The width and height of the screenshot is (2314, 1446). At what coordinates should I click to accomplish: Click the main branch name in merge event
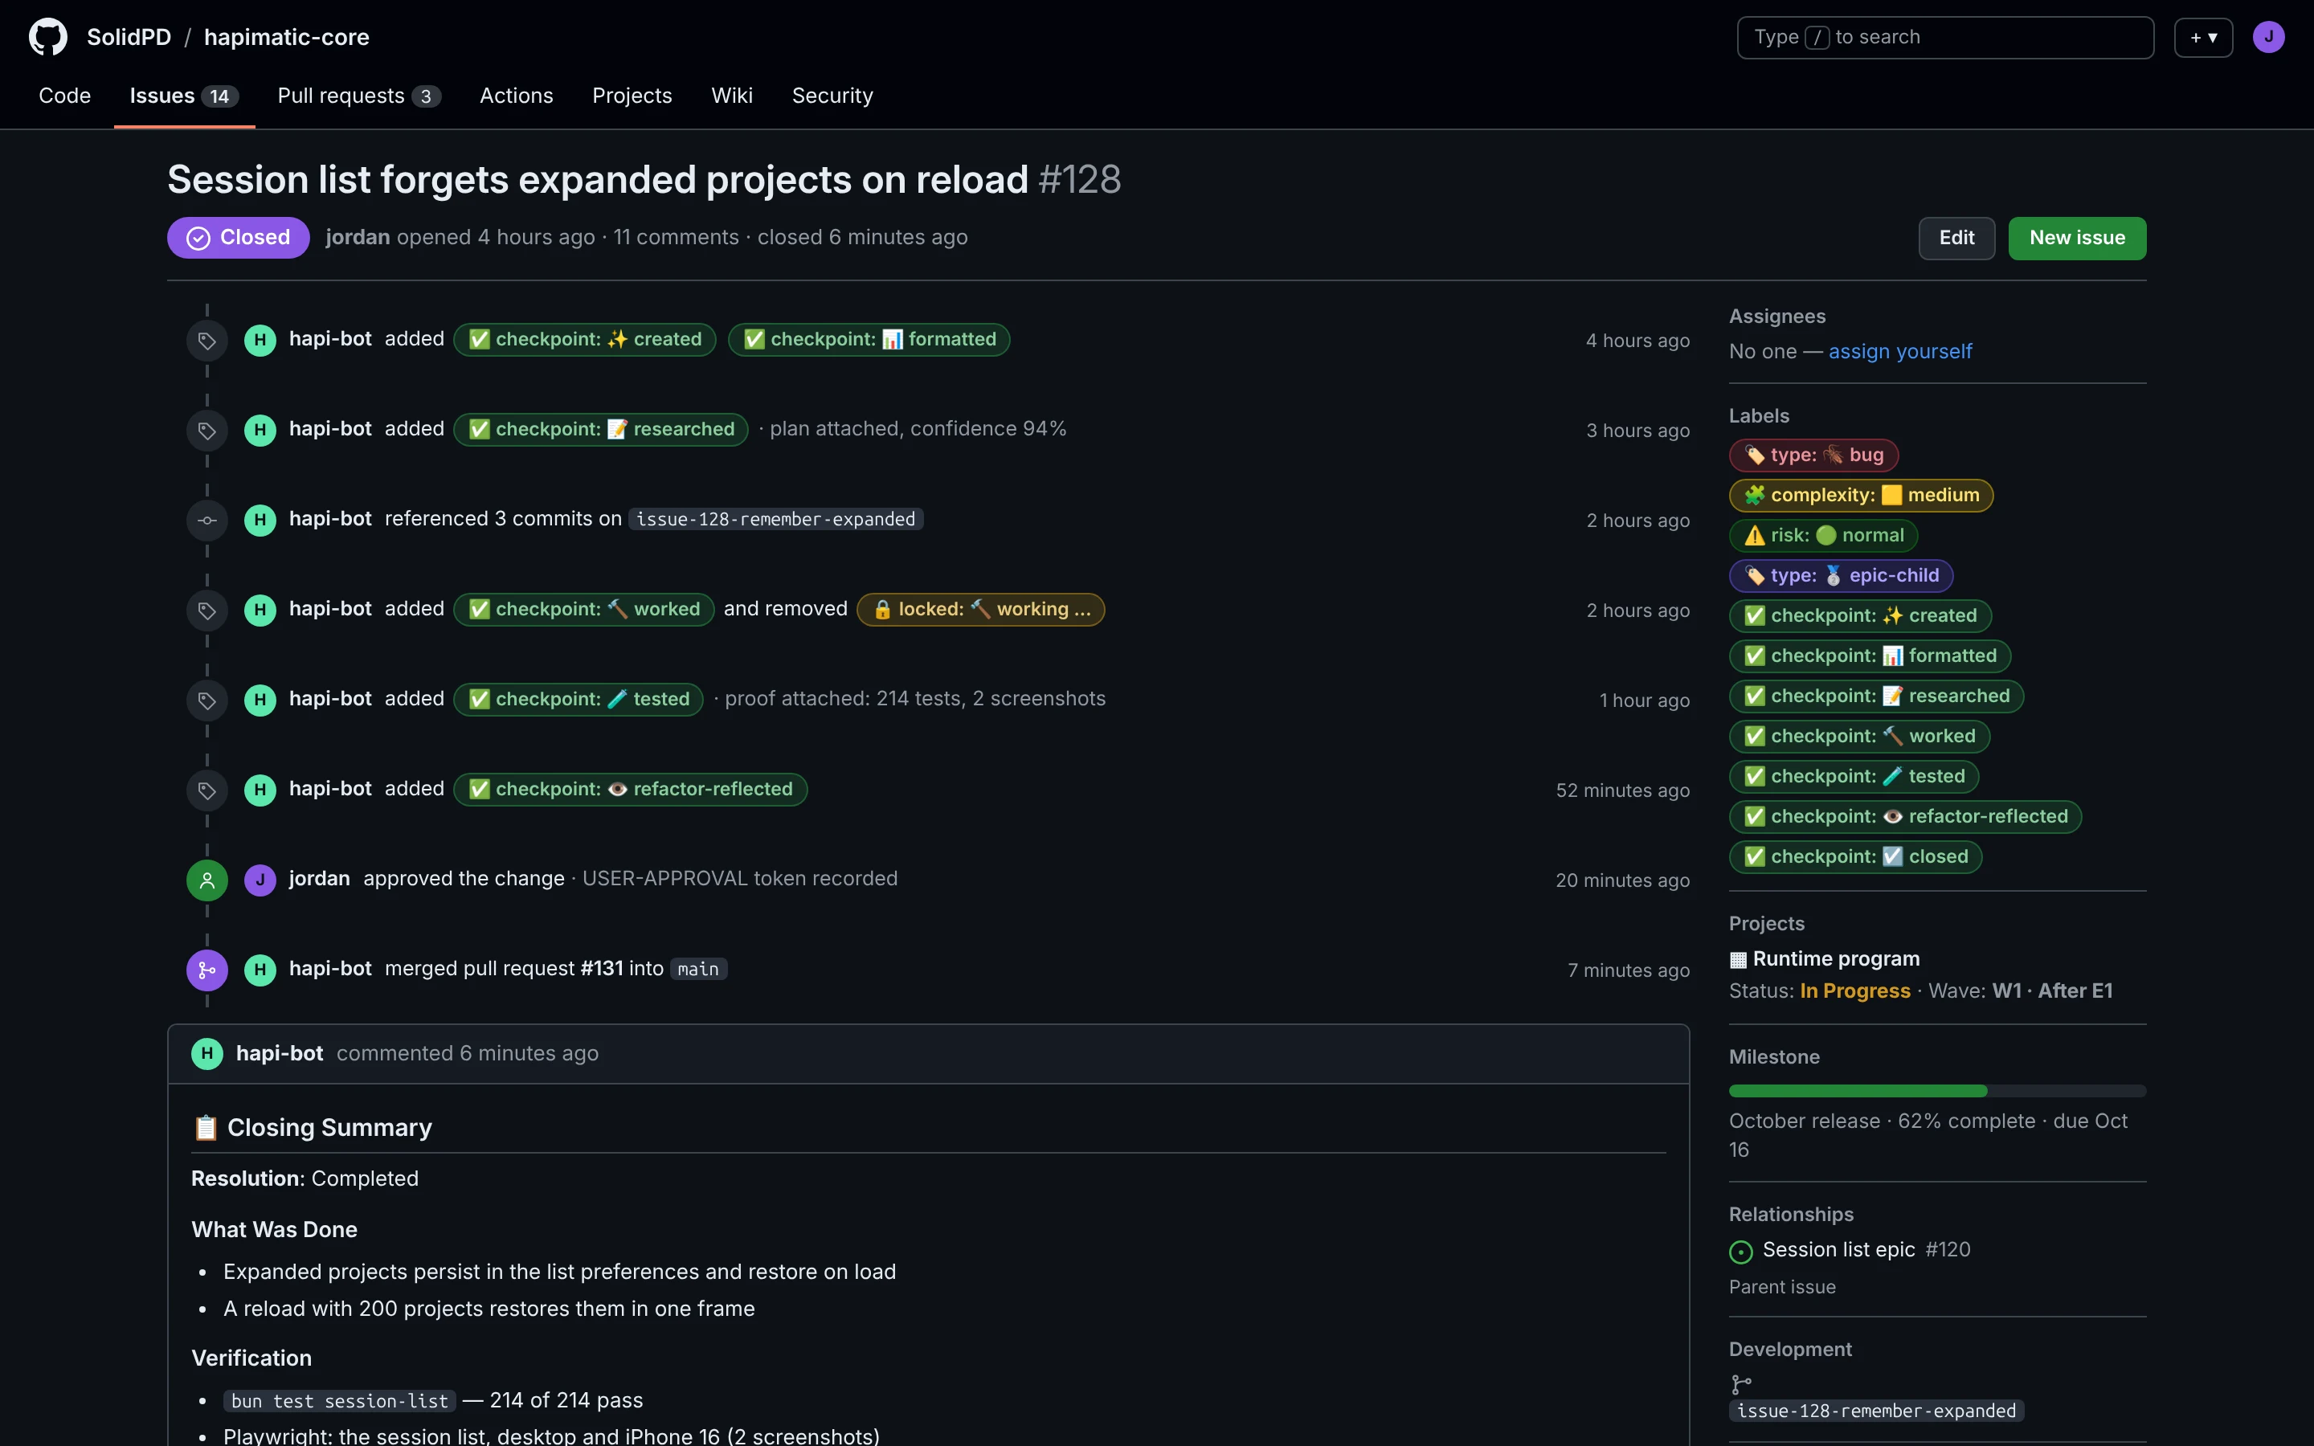(x=698, y=970)
